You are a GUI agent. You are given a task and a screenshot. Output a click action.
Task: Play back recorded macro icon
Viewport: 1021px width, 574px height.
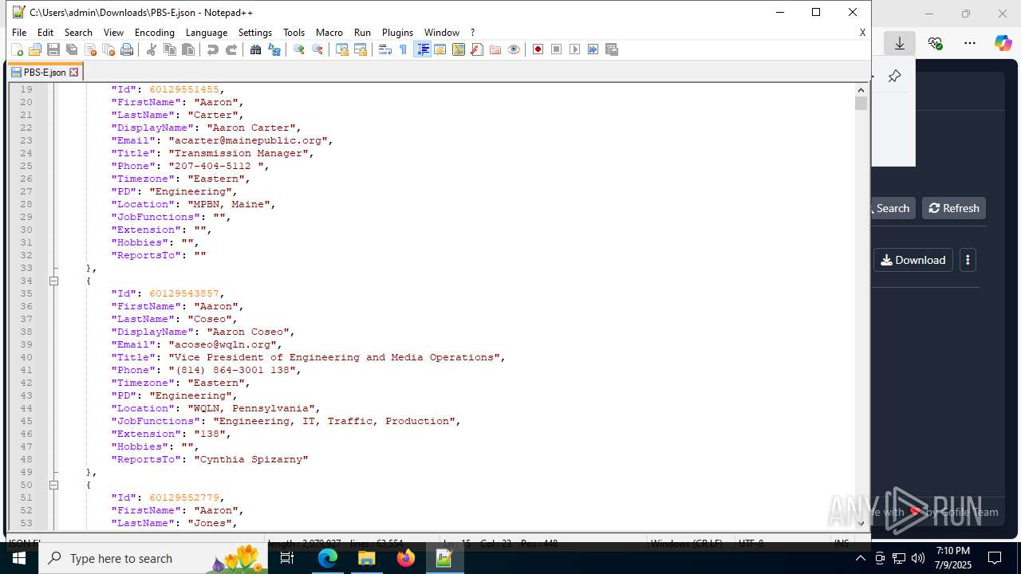pyautogui.click(x=575, y=49)
